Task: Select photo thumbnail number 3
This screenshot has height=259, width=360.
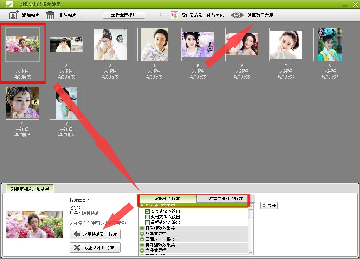Action: [x=110, y=45]
